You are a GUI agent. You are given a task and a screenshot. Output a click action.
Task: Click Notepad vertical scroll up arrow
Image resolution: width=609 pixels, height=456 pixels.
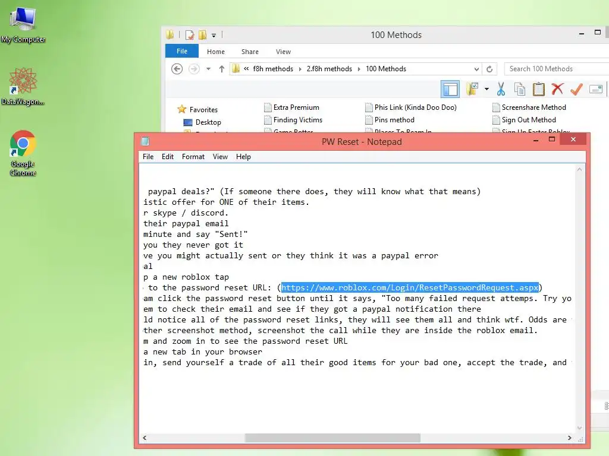(579, 169)
